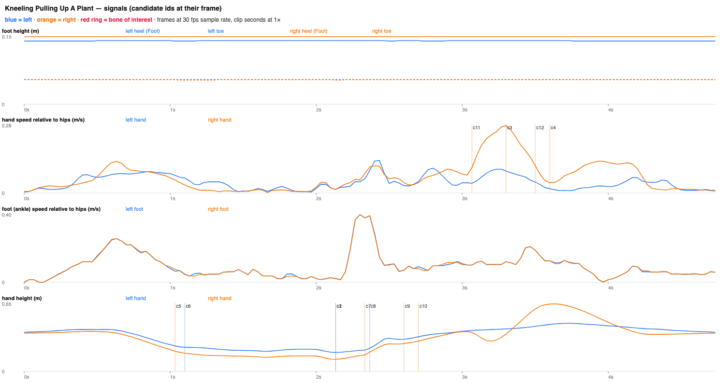725x383 pixels.
Task: Click the 0.65 y-axis value on hand height
Action: 6,304
